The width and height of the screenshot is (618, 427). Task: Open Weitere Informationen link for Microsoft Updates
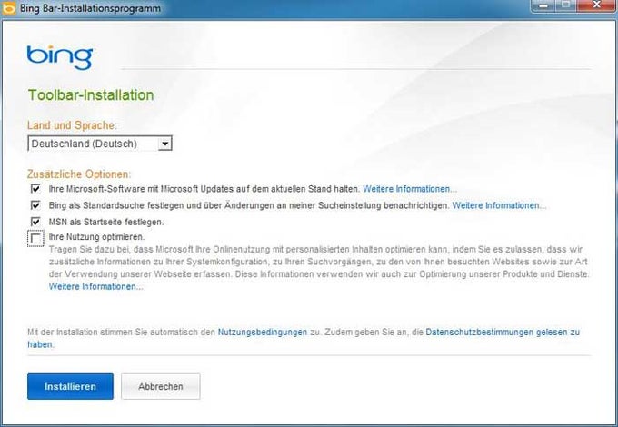[x=410, y=189]
